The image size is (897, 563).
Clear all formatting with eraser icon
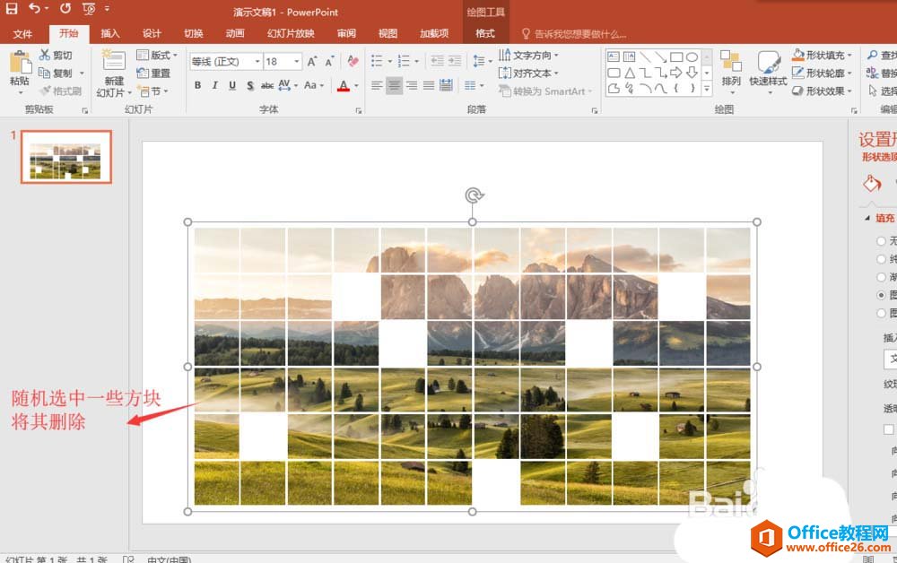[x=353, y=61]
